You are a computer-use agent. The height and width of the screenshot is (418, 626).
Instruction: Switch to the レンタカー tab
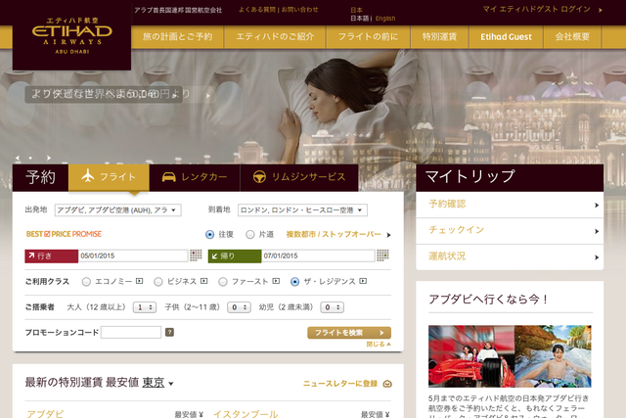(x=195, y=177)
